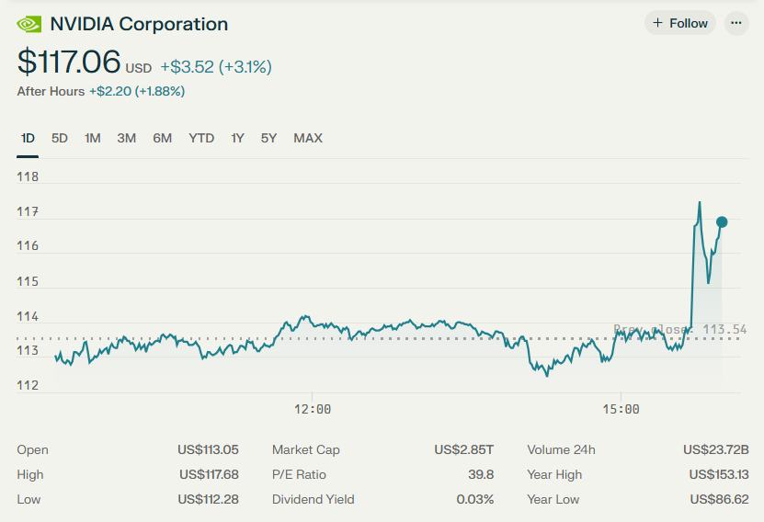The height and width of the screenshot is (522, 764).
Task: Switch to the 5Y chart range
Action: coord(268,138)
